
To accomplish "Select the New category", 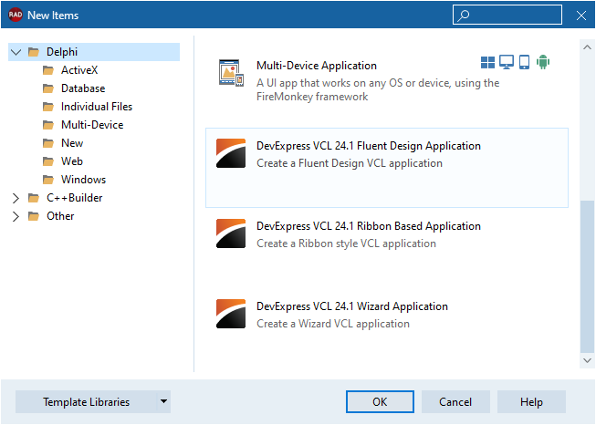I will coord(72,143).
